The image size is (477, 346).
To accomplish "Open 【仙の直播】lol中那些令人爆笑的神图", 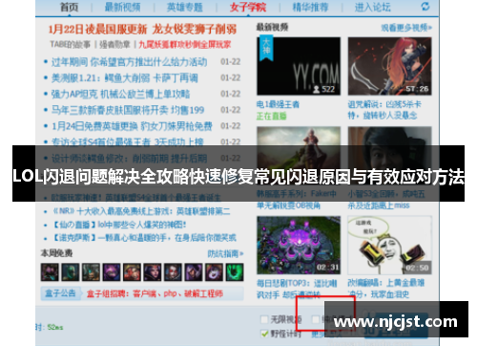I will point(119,225).
